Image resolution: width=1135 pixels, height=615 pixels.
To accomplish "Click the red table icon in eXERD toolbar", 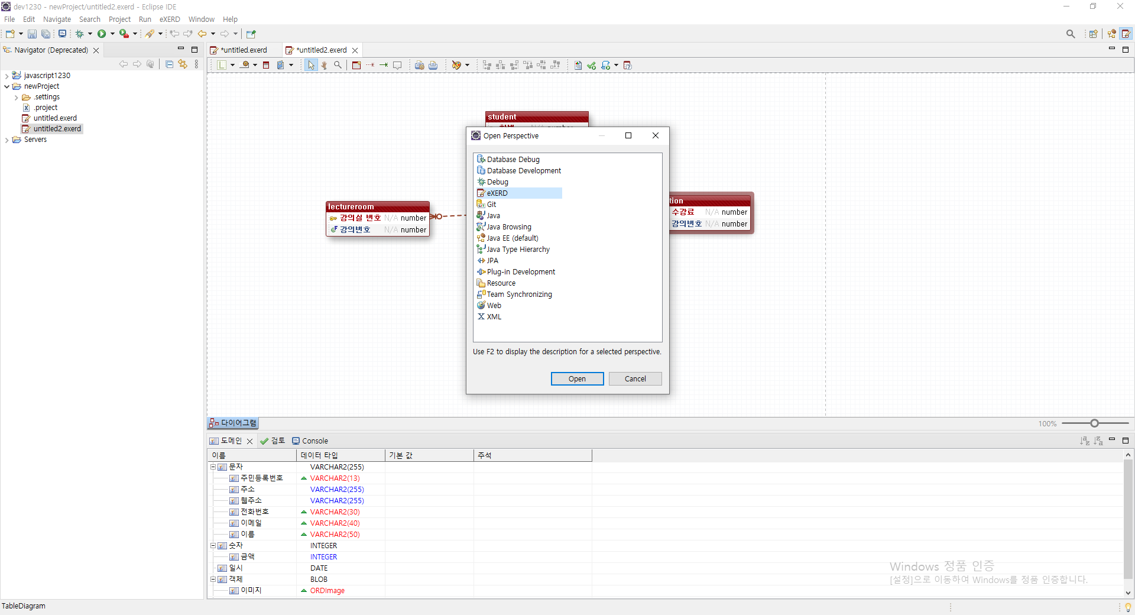I will [266, 65].
